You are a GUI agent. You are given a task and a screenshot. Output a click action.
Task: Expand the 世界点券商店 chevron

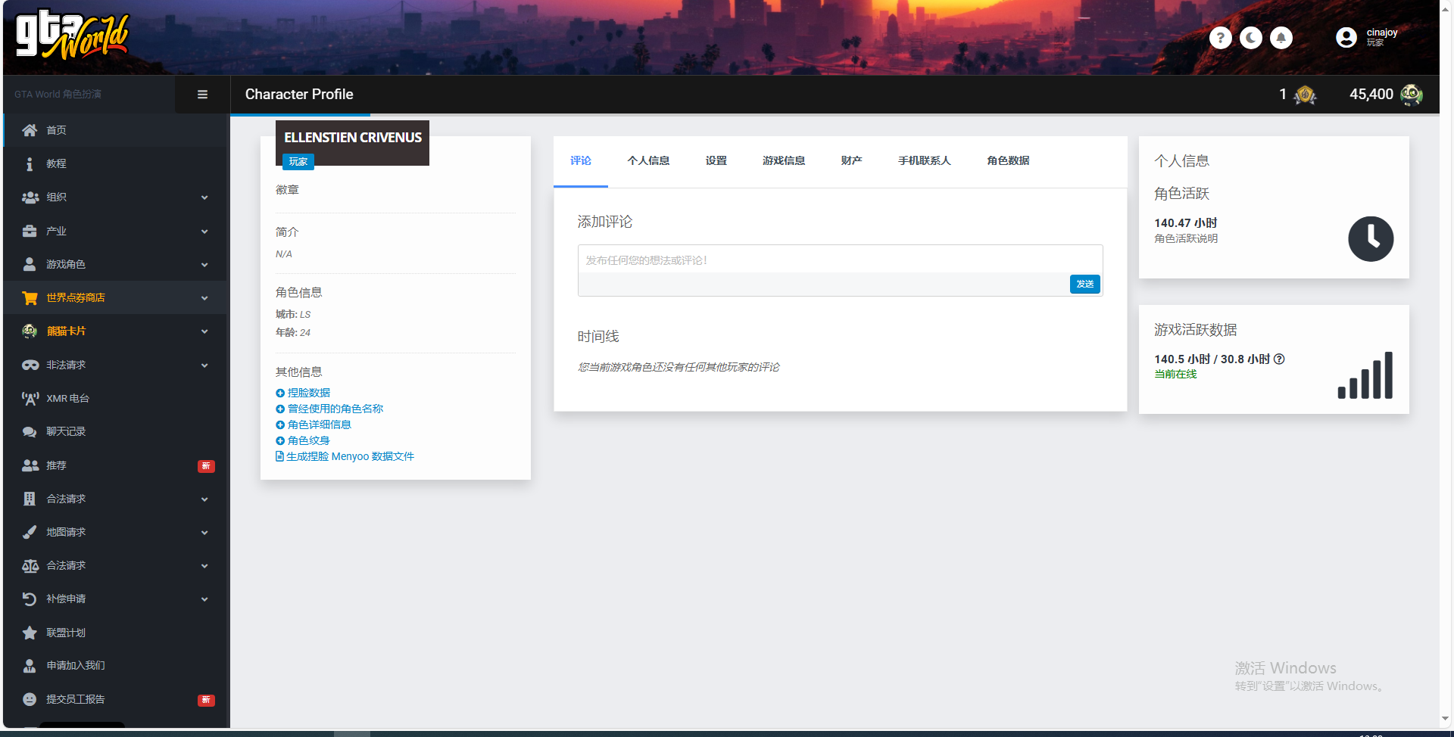(204, 298)
